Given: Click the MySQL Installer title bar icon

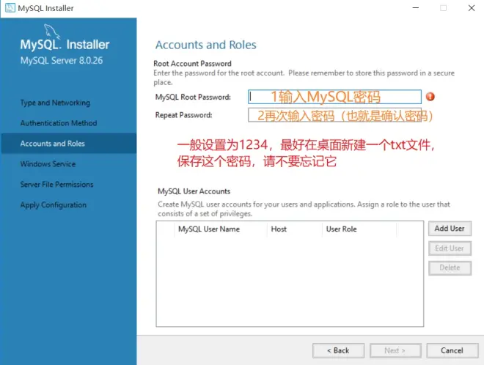Looking at the screenshot, I should coord(10,8).
